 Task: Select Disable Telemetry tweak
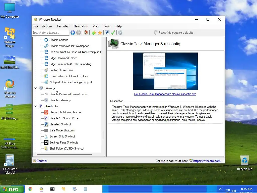point(60,100)
